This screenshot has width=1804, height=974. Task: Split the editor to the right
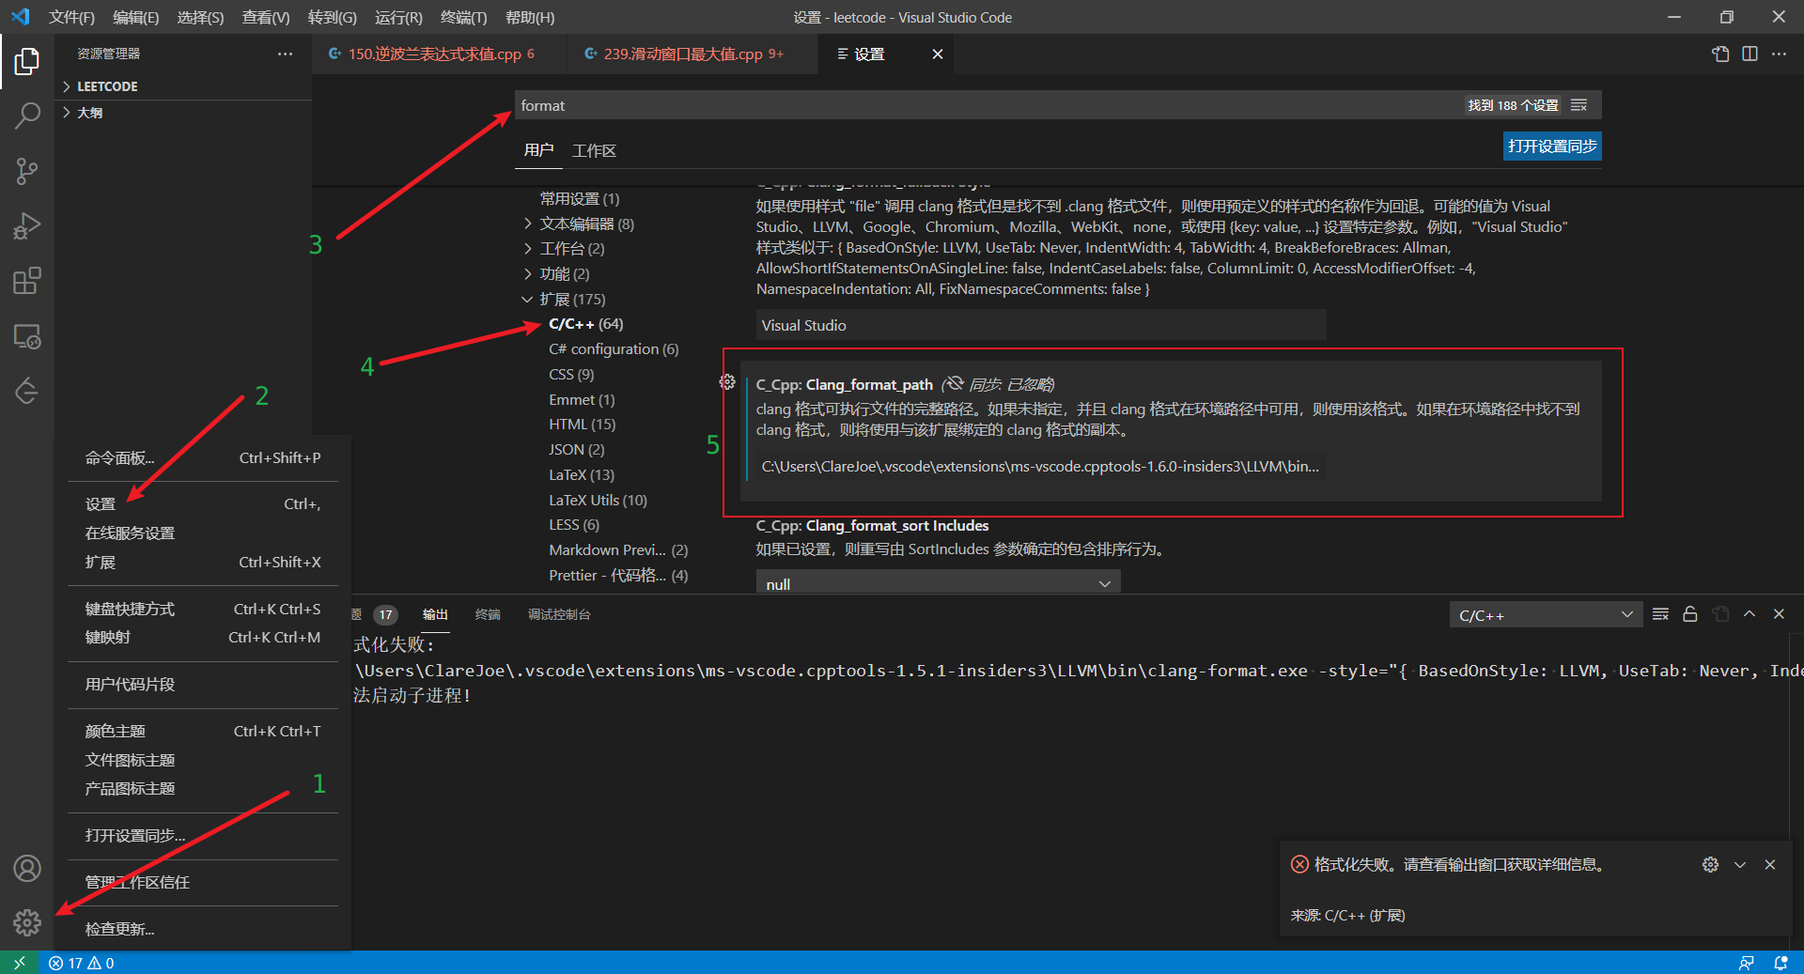(x=1750, y=54)
